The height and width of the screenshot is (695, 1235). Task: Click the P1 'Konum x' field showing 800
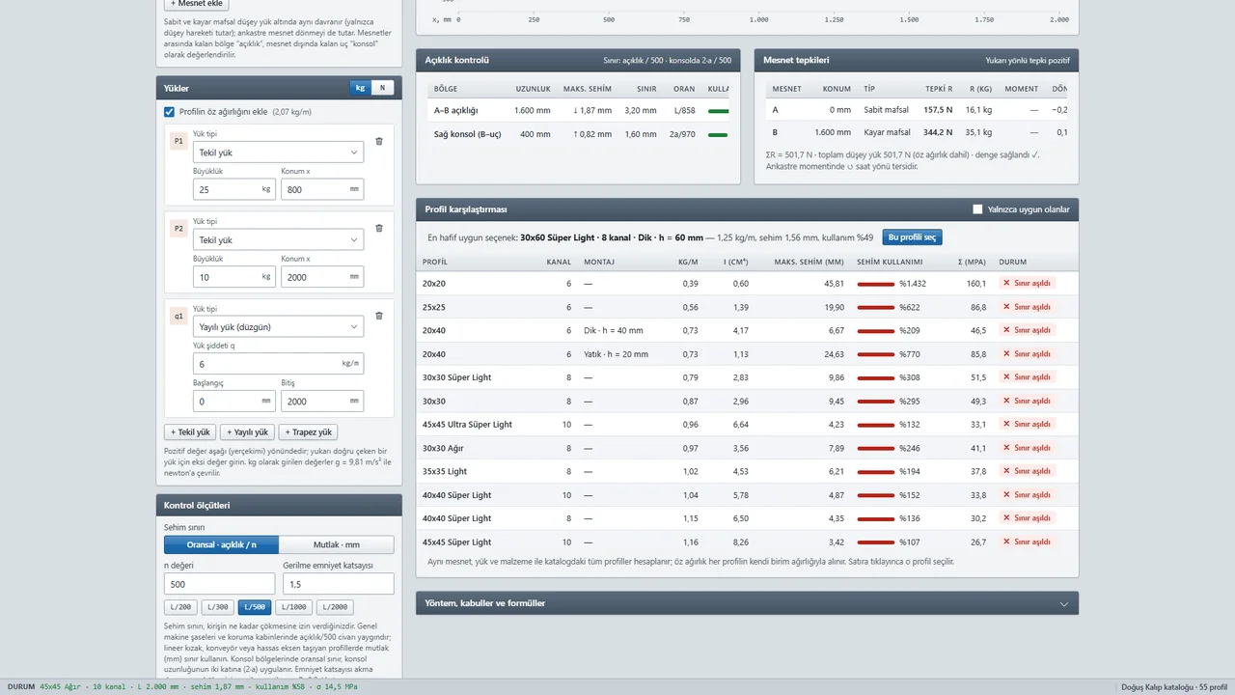pos(322,189)
